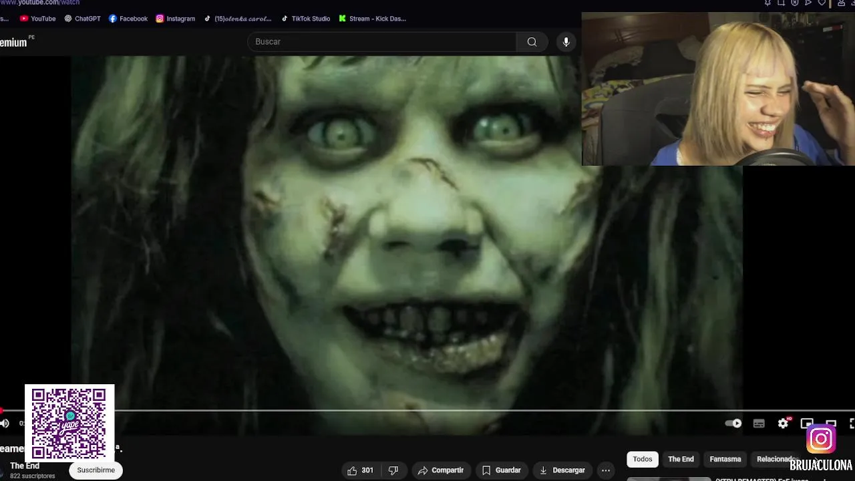This screenshot has height=481, width=855.
Task: Open the YouTube bookmark
Action: pyautogui.click(x=37, y=19)
